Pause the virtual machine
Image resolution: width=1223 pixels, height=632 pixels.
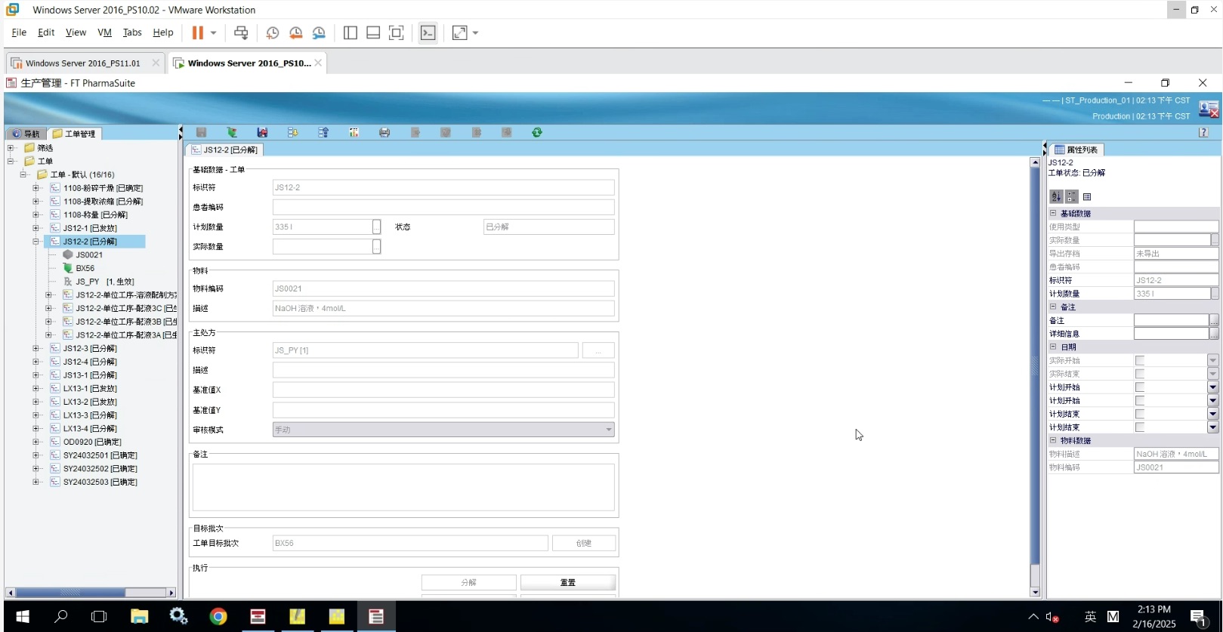[198, 32]
